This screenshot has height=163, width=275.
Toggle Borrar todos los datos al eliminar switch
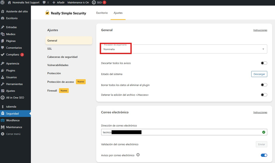pos(264,85)
